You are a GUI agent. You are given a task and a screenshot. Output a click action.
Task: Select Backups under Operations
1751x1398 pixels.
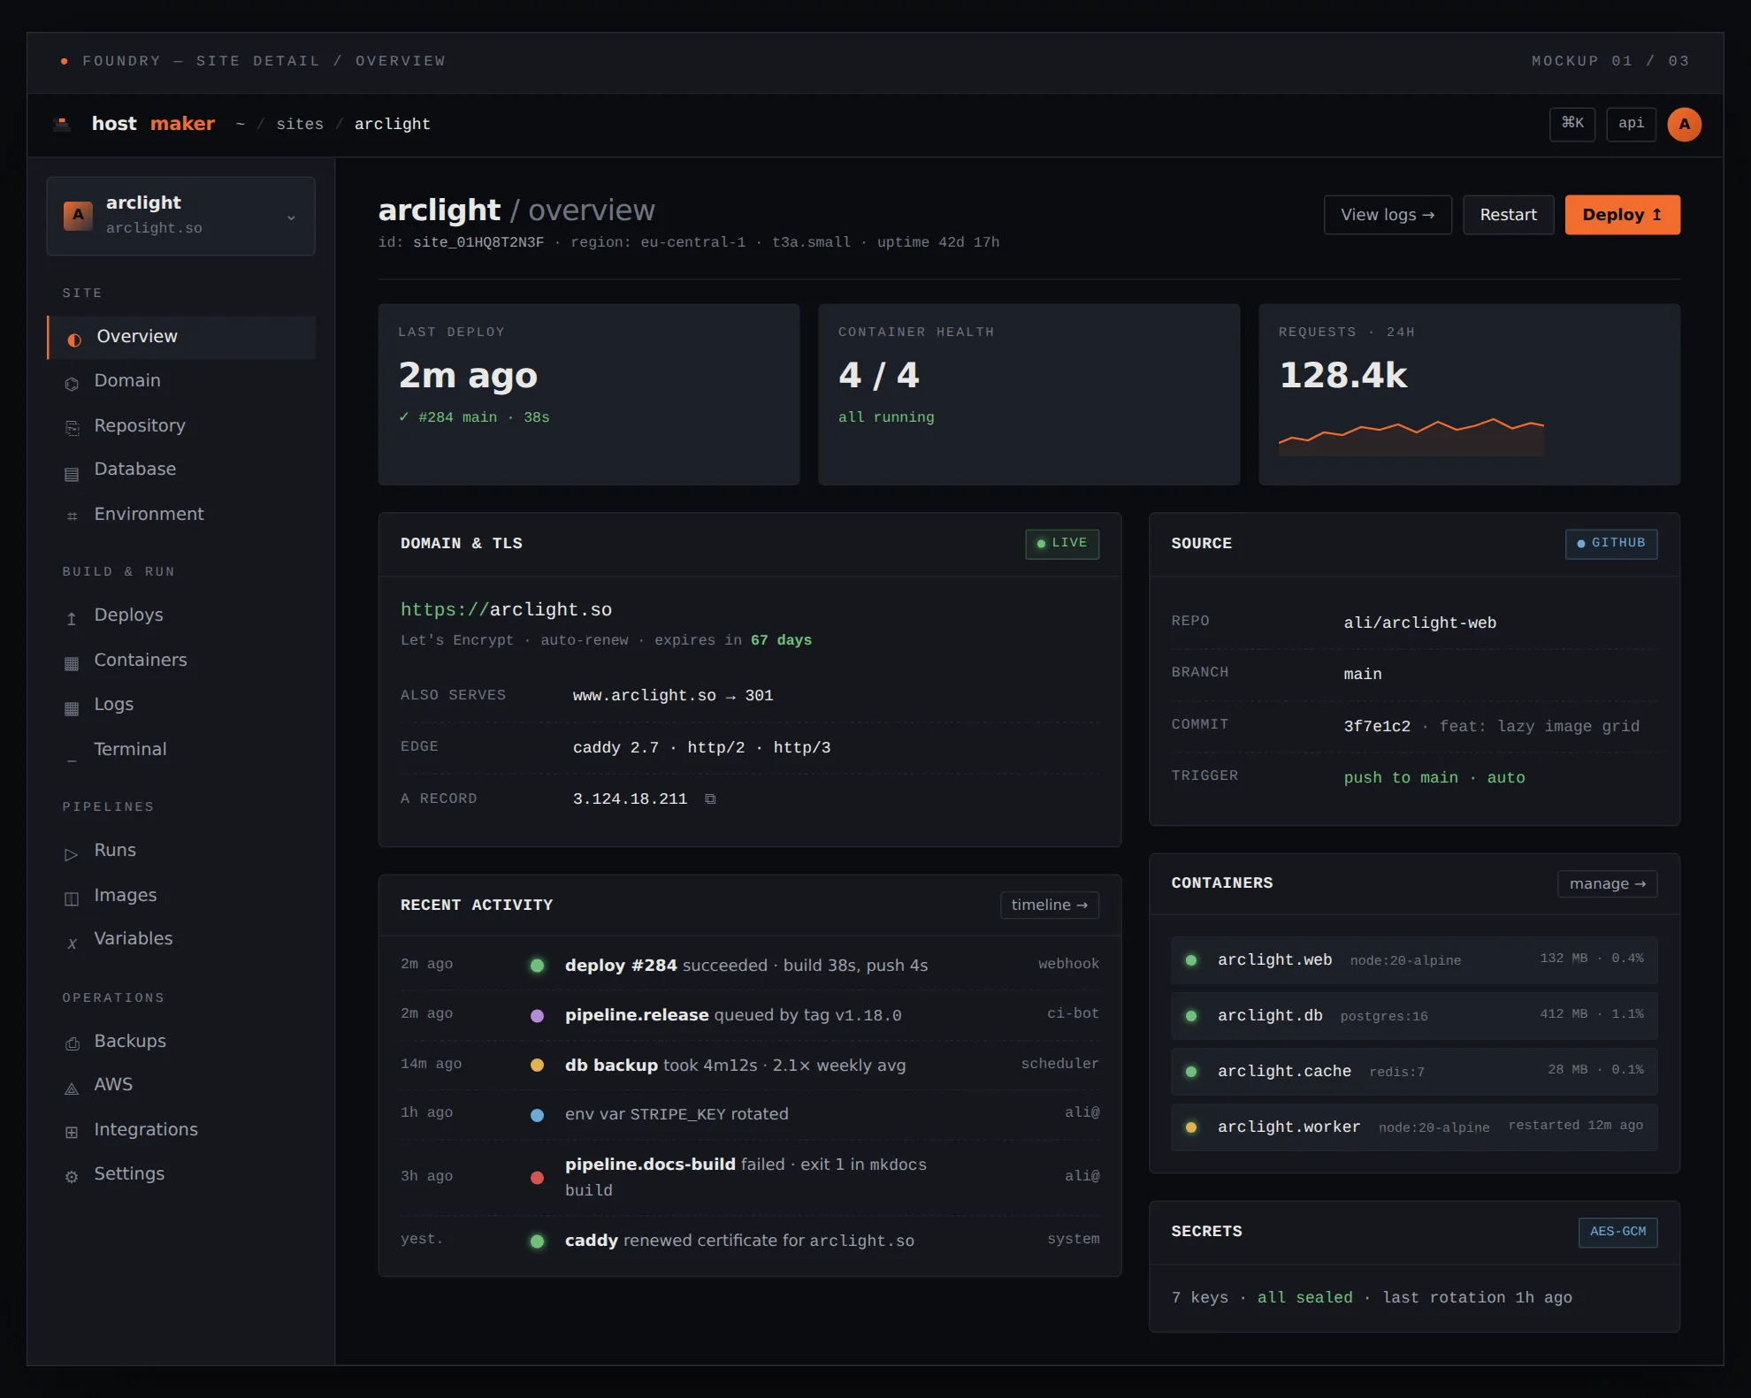(181, 1042)
